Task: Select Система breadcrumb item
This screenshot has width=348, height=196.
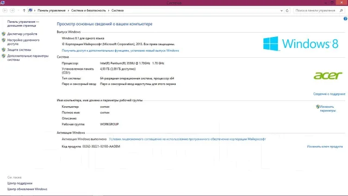Action: [117, 10]
